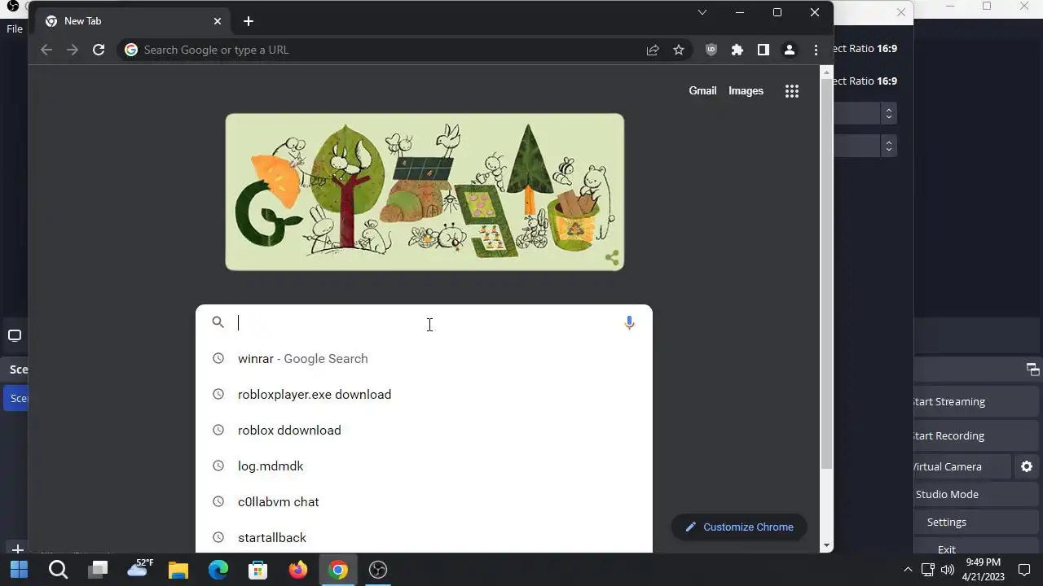Viewport: 1043px width, 586px height.
Task: Launch Microsoft Edge from taskbar
Action: [x=218, y=570]
